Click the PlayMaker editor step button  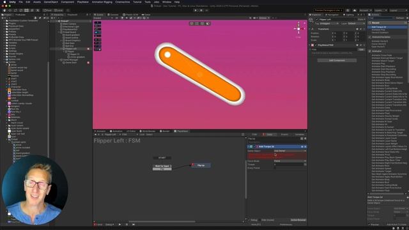134,224
